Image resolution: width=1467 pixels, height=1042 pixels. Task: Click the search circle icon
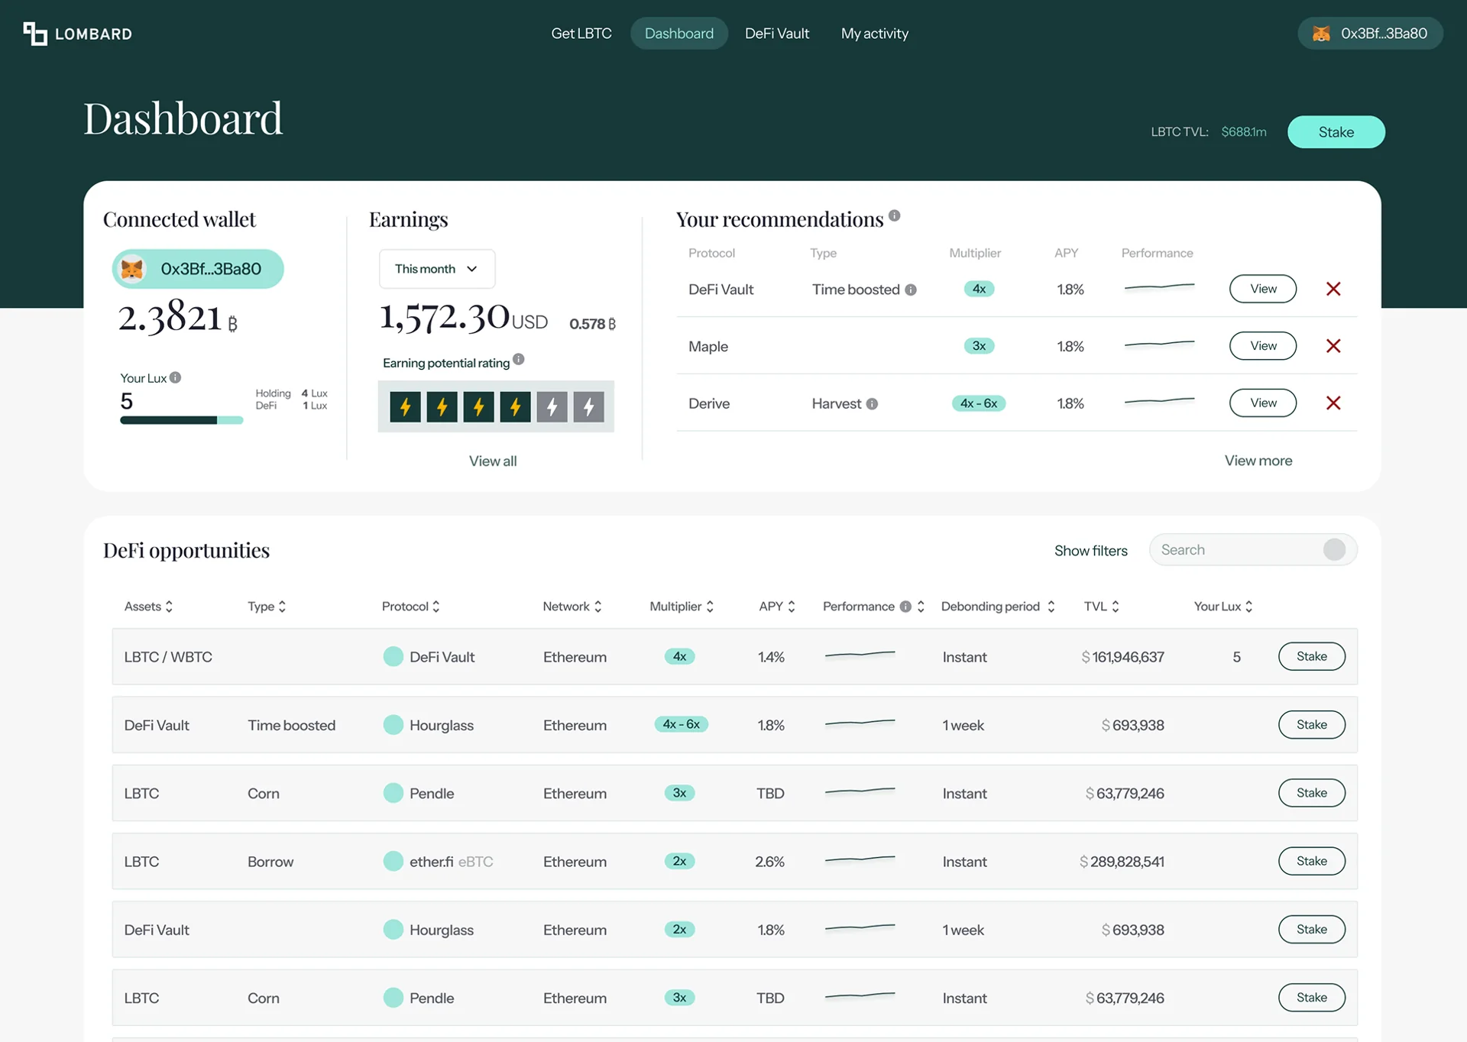[x=1334, y=549]
